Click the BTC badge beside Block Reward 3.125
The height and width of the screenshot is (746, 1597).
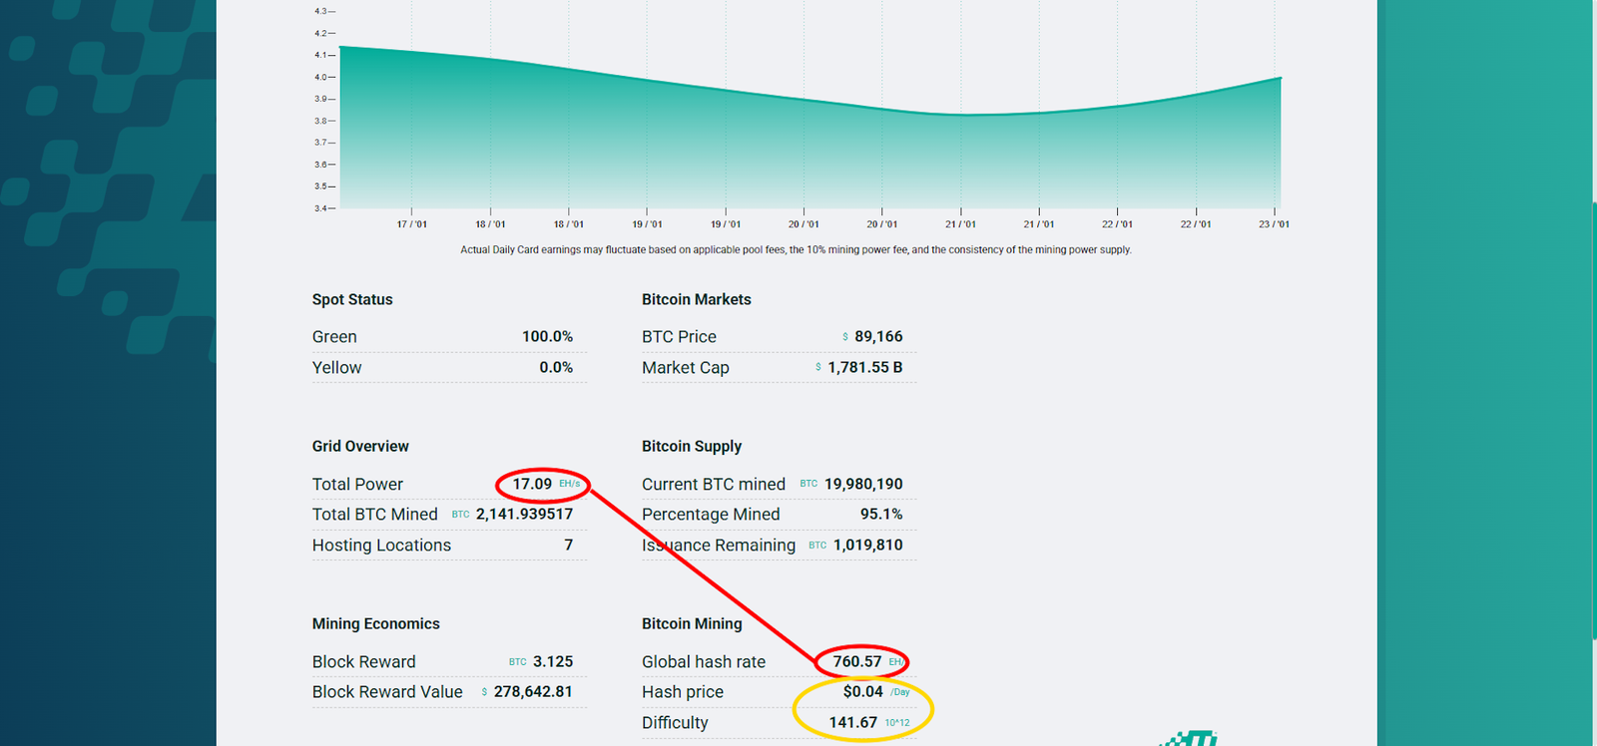click(517, 662)
